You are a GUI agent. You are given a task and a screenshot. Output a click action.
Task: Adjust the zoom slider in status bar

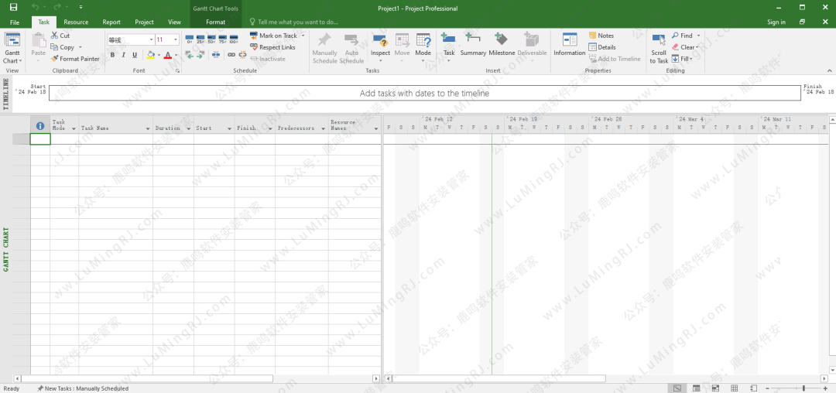coord(803,388)
